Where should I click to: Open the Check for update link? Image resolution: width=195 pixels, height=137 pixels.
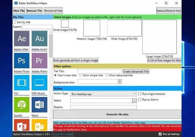tap(63, 134)
